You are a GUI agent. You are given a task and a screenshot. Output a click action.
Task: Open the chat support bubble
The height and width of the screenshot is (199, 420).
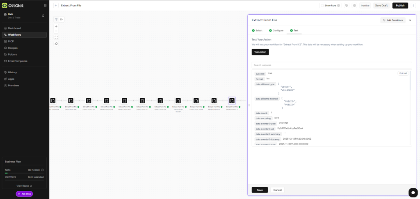pos(413,192)
